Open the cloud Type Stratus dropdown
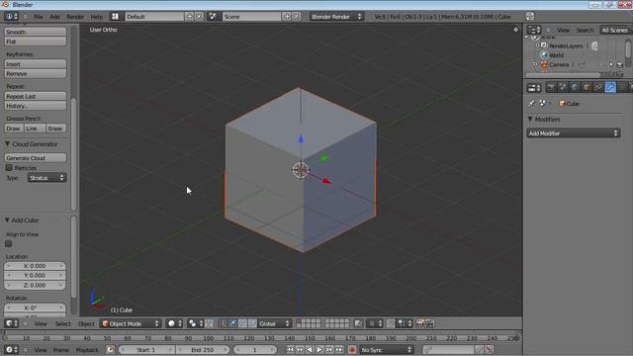Screen dimensions: 633x356 (x=46, y=178)
